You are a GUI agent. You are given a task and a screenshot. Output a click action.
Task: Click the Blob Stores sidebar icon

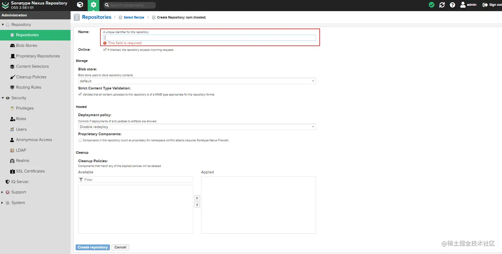click(x=12, y=46)
